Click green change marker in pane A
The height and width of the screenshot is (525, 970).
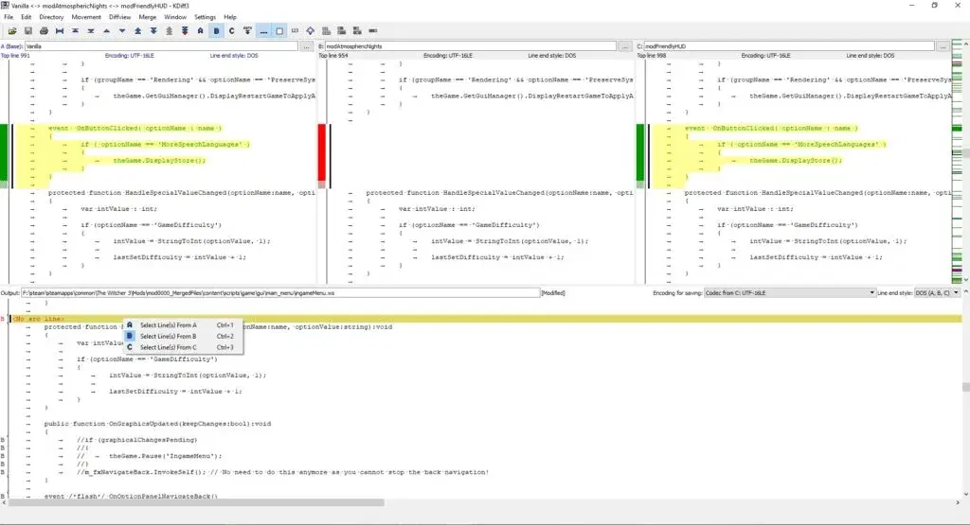(4, 152)
